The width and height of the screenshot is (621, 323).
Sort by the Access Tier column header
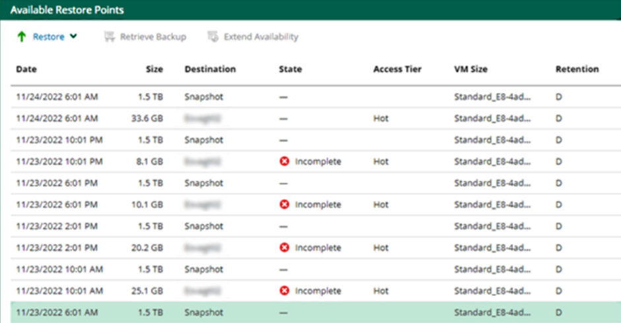(397, 69)
